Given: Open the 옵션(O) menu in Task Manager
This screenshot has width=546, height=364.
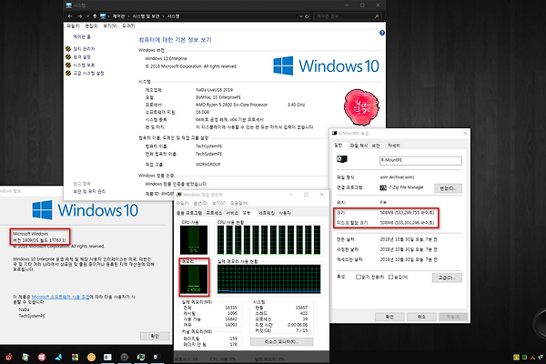Looking at the screenshot, I should (200, 203).
